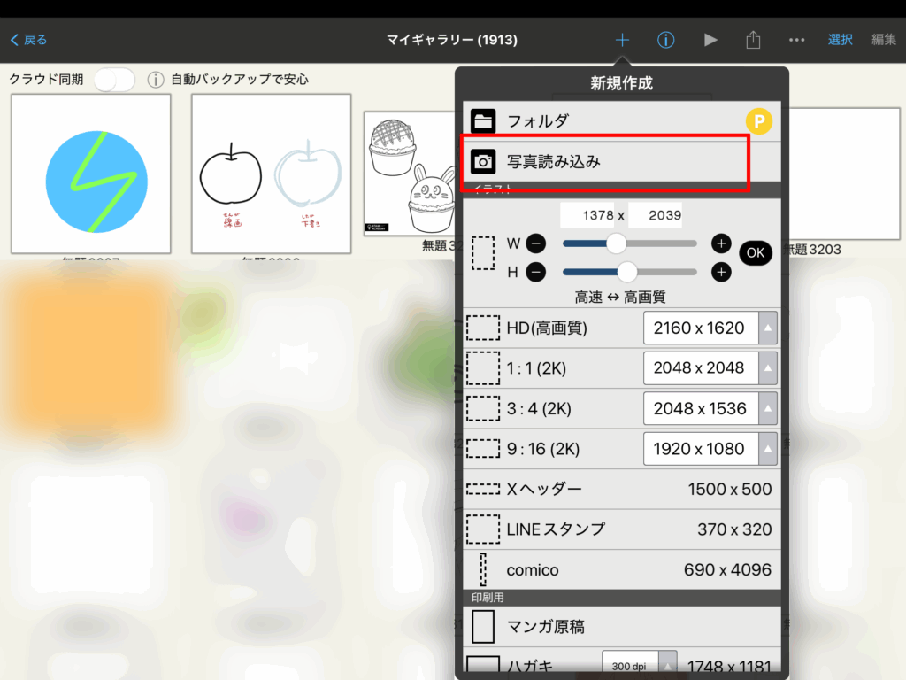Tap the plus icon to create new canvas
906x680 pixels.
622,40
